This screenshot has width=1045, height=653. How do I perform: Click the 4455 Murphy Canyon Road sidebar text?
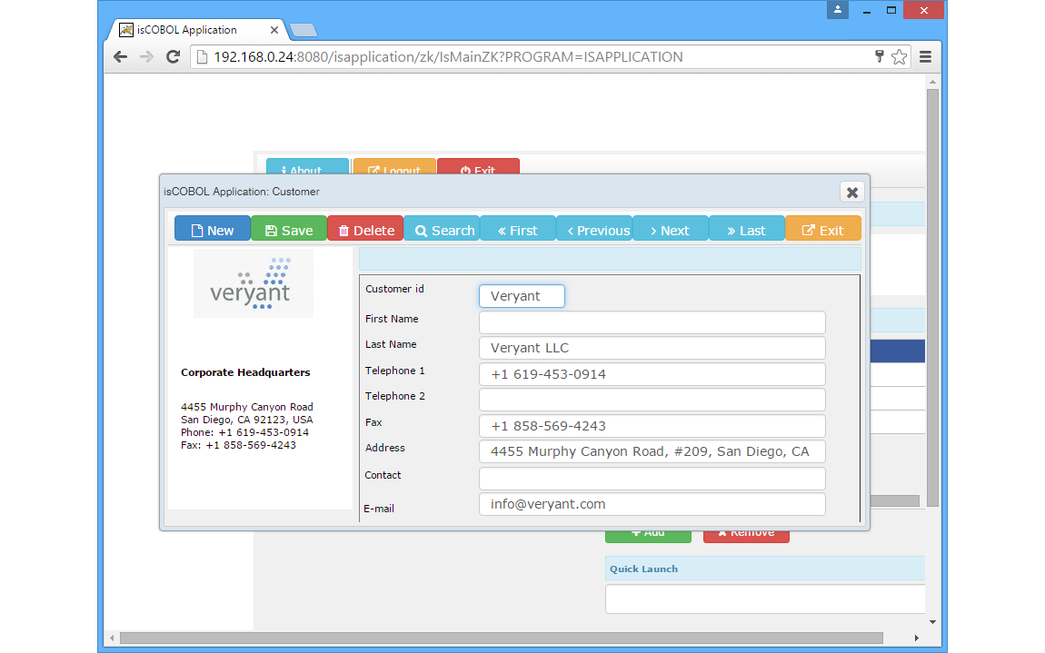[x=246, y=407]
